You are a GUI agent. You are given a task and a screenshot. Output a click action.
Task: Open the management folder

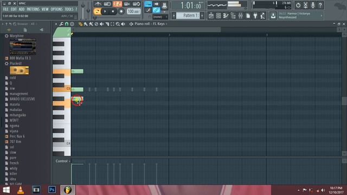click(18, 94)
